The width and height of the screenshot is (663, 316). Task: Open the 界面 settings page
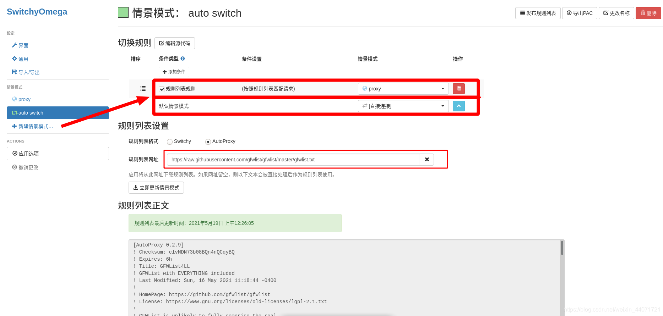[x=23, y=45]
